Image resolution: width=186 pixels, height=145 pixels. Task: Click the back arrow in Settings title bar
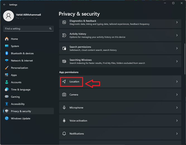pos(4,5)
